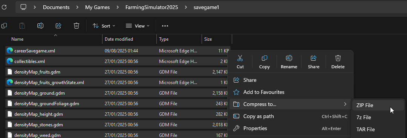Click the toolbar Paste clipboard icon
The width and height of the screenshot is (407, 138).
22,26
